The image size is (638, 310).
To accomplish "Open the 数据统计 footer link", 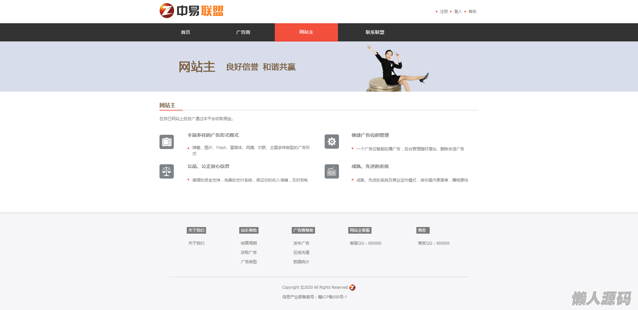I will coord(301,262).
